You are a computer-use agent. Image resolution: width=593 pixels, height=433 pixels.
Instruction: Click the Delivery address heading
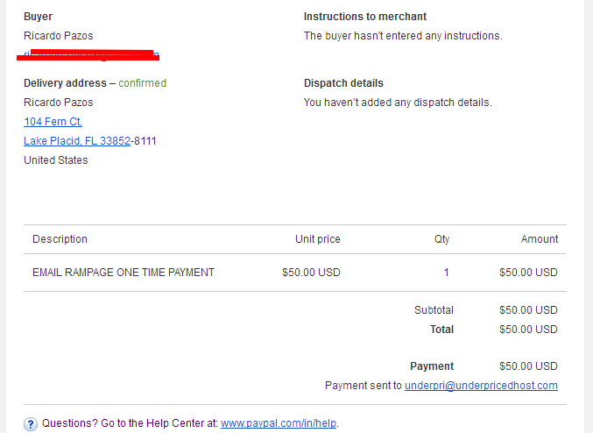(65, 83)
